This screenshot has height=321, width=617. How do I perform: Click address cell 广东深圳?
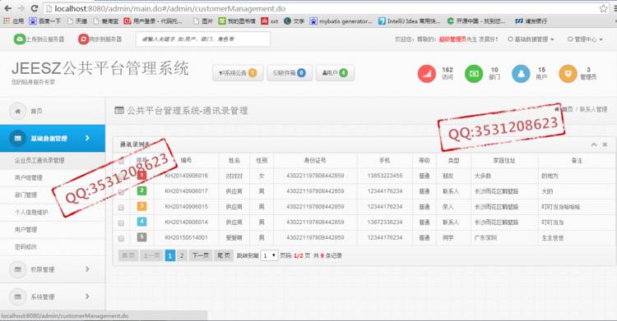(x=485, y=238)
